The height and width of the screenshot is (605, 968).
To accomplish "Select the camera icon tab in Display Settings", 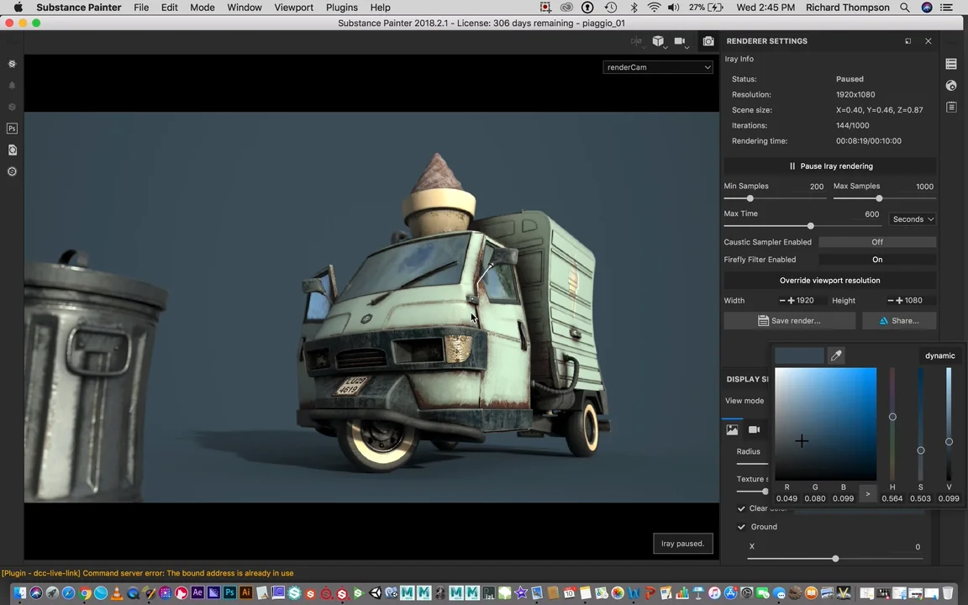I will pos(754,429).
